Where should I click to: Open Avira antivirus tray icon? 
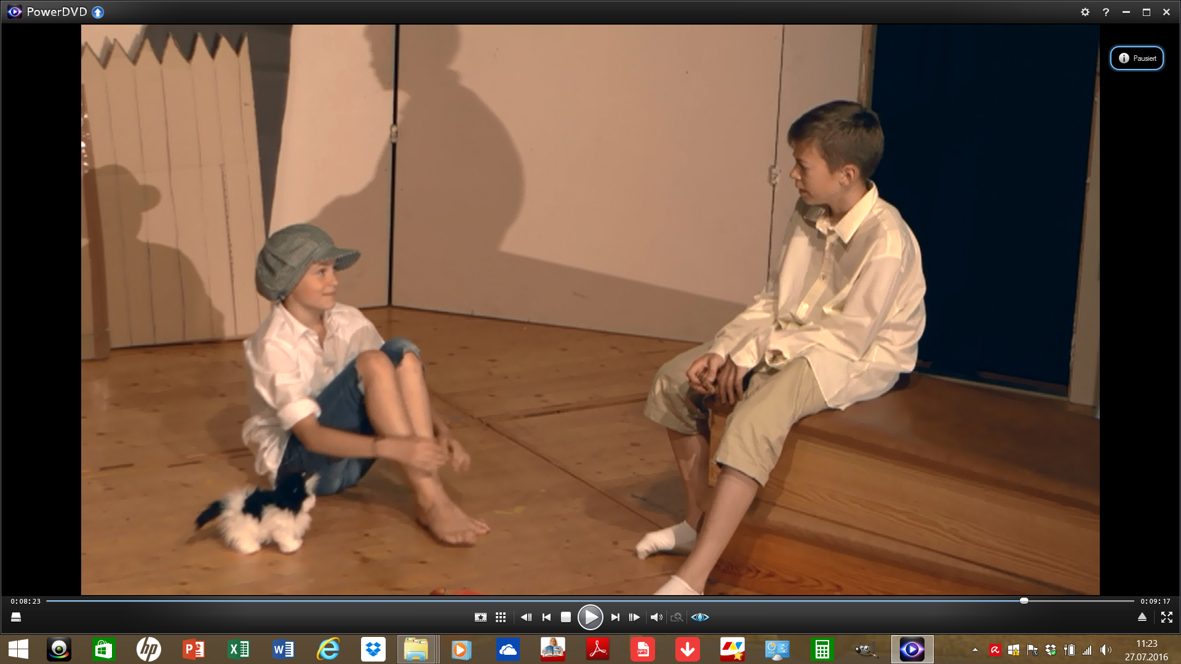click(x=995, y=650)
